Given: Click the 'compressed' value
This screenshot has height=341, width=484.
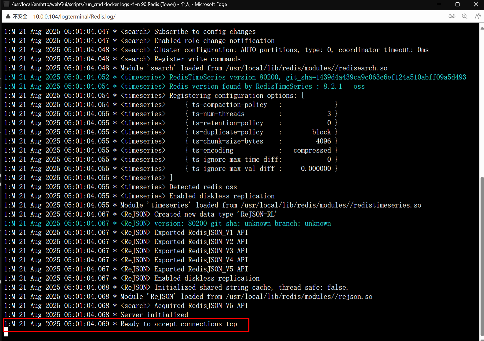Looking at the screenshot, I should click(x=312, y=150).
